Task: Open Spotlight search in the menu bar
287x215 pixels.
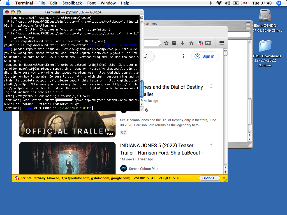Action: click(x=279, y=3)
